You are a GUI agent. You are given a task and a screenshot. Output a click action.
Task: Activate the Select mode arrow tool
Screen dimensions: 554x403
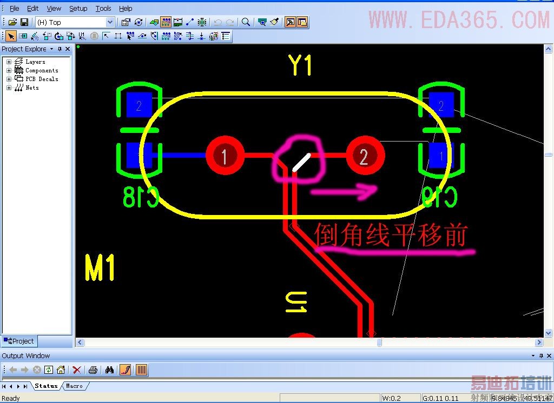(11, 36)
